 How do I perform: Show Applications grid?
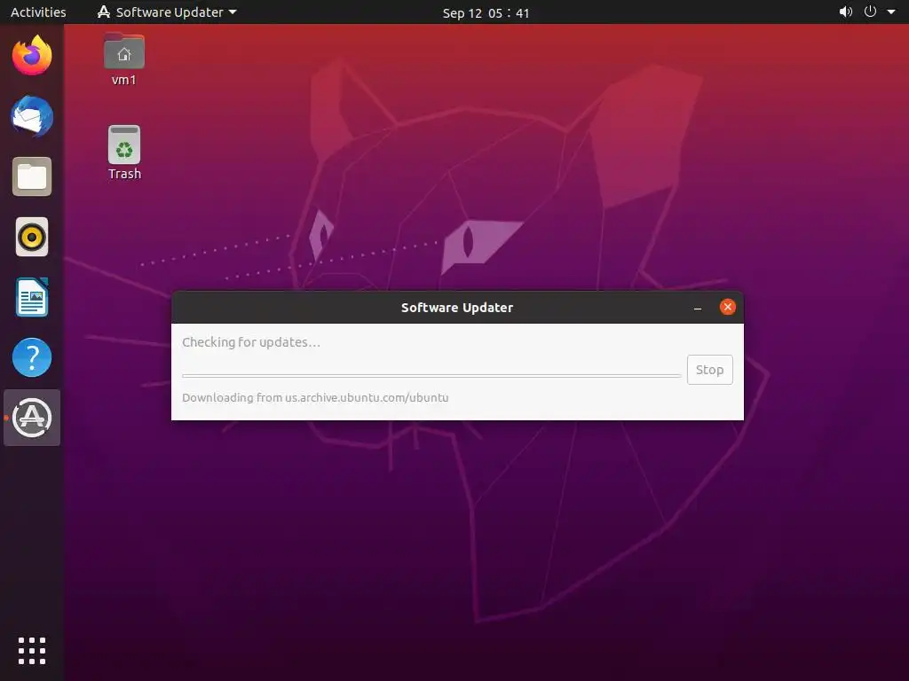(32, 651)
